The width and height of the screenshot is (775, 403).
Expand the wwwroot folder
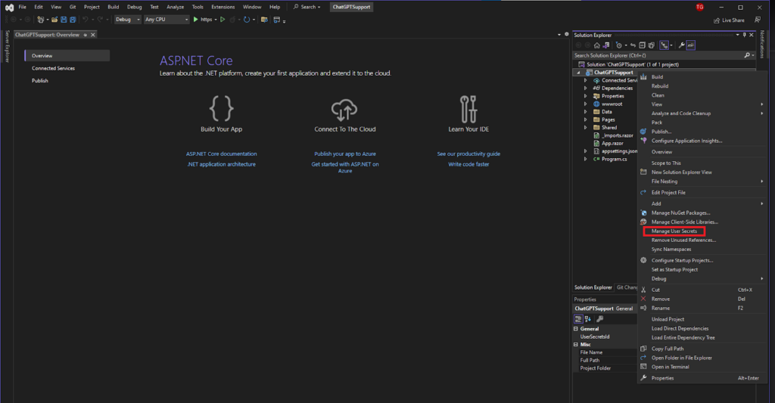click(x=586, y=104)
